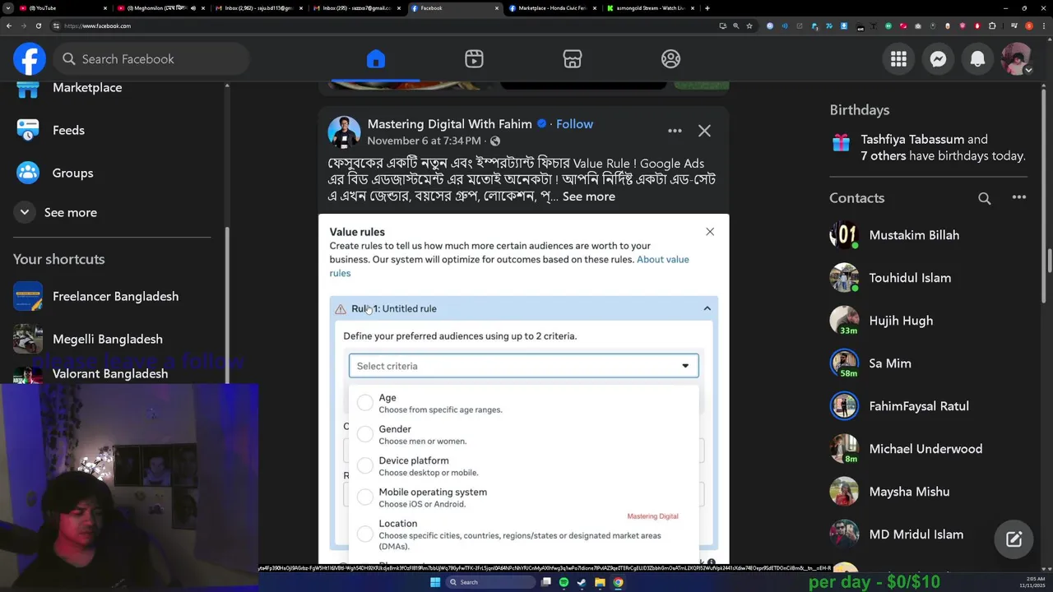Screen dimensions: 1053x592
Task: Select the Device platform radio button
Action: pyautogui.click(x=364, y=465)
